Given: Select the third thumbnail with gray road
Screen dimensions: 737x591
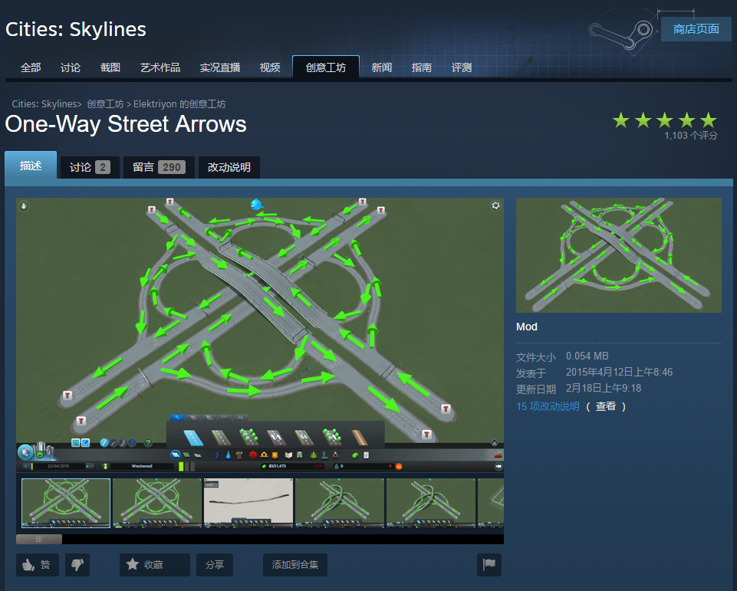Looking at the screenshot, I should (248, 503).
